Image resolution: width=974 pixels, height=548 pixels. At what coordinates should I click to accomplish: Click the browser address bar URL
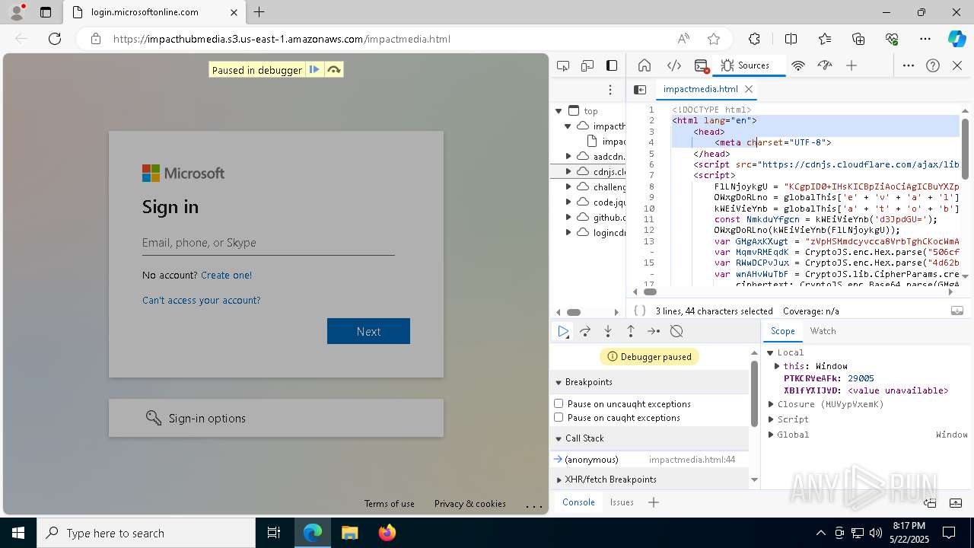tap(282, 39)
